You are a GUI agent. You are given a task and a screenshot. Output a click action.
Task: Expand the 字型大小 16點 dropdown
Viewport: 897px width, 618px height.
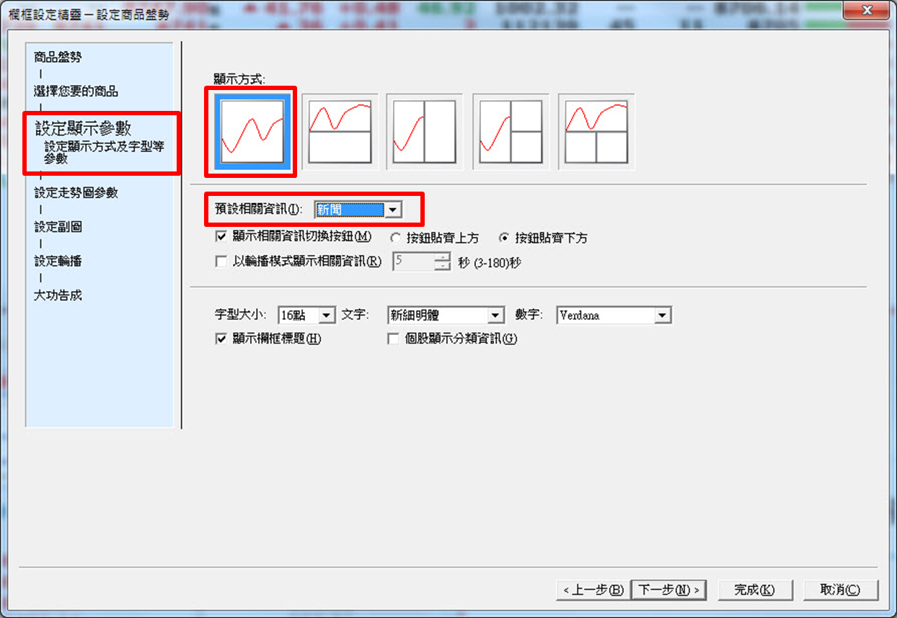tap(327, 315)
